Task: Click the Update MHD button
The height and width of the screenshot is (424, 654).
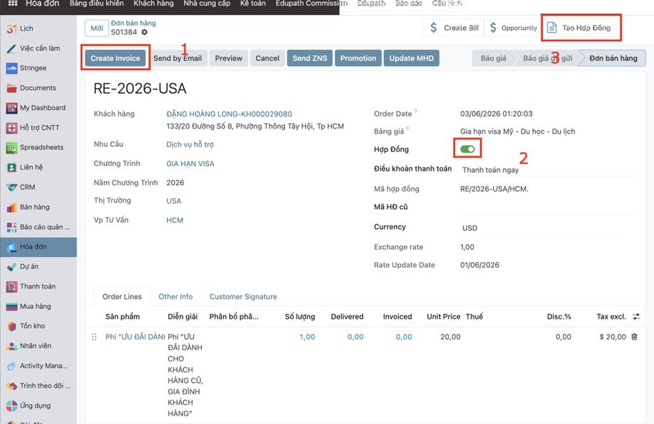Action: click(x=412, y=58)
